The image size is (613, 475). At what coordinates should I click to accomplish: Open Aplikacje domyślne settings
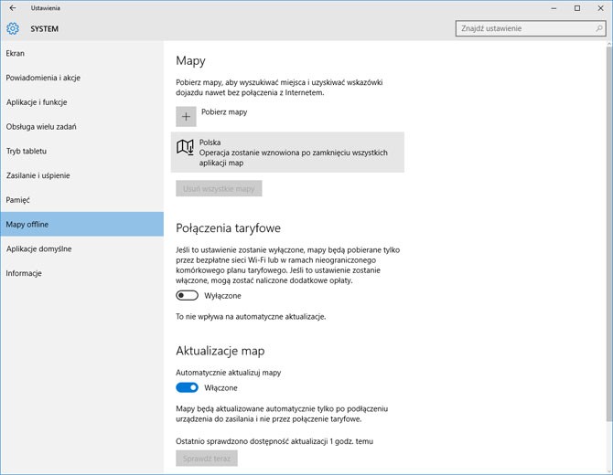(81, 248)
